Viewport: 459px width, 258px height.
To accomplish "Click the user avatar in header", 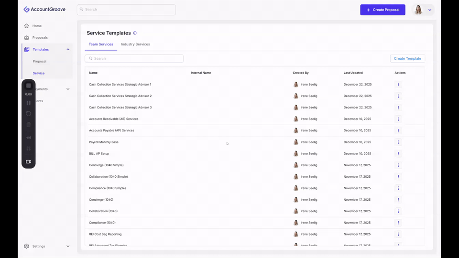I will (x=418, y=10).
